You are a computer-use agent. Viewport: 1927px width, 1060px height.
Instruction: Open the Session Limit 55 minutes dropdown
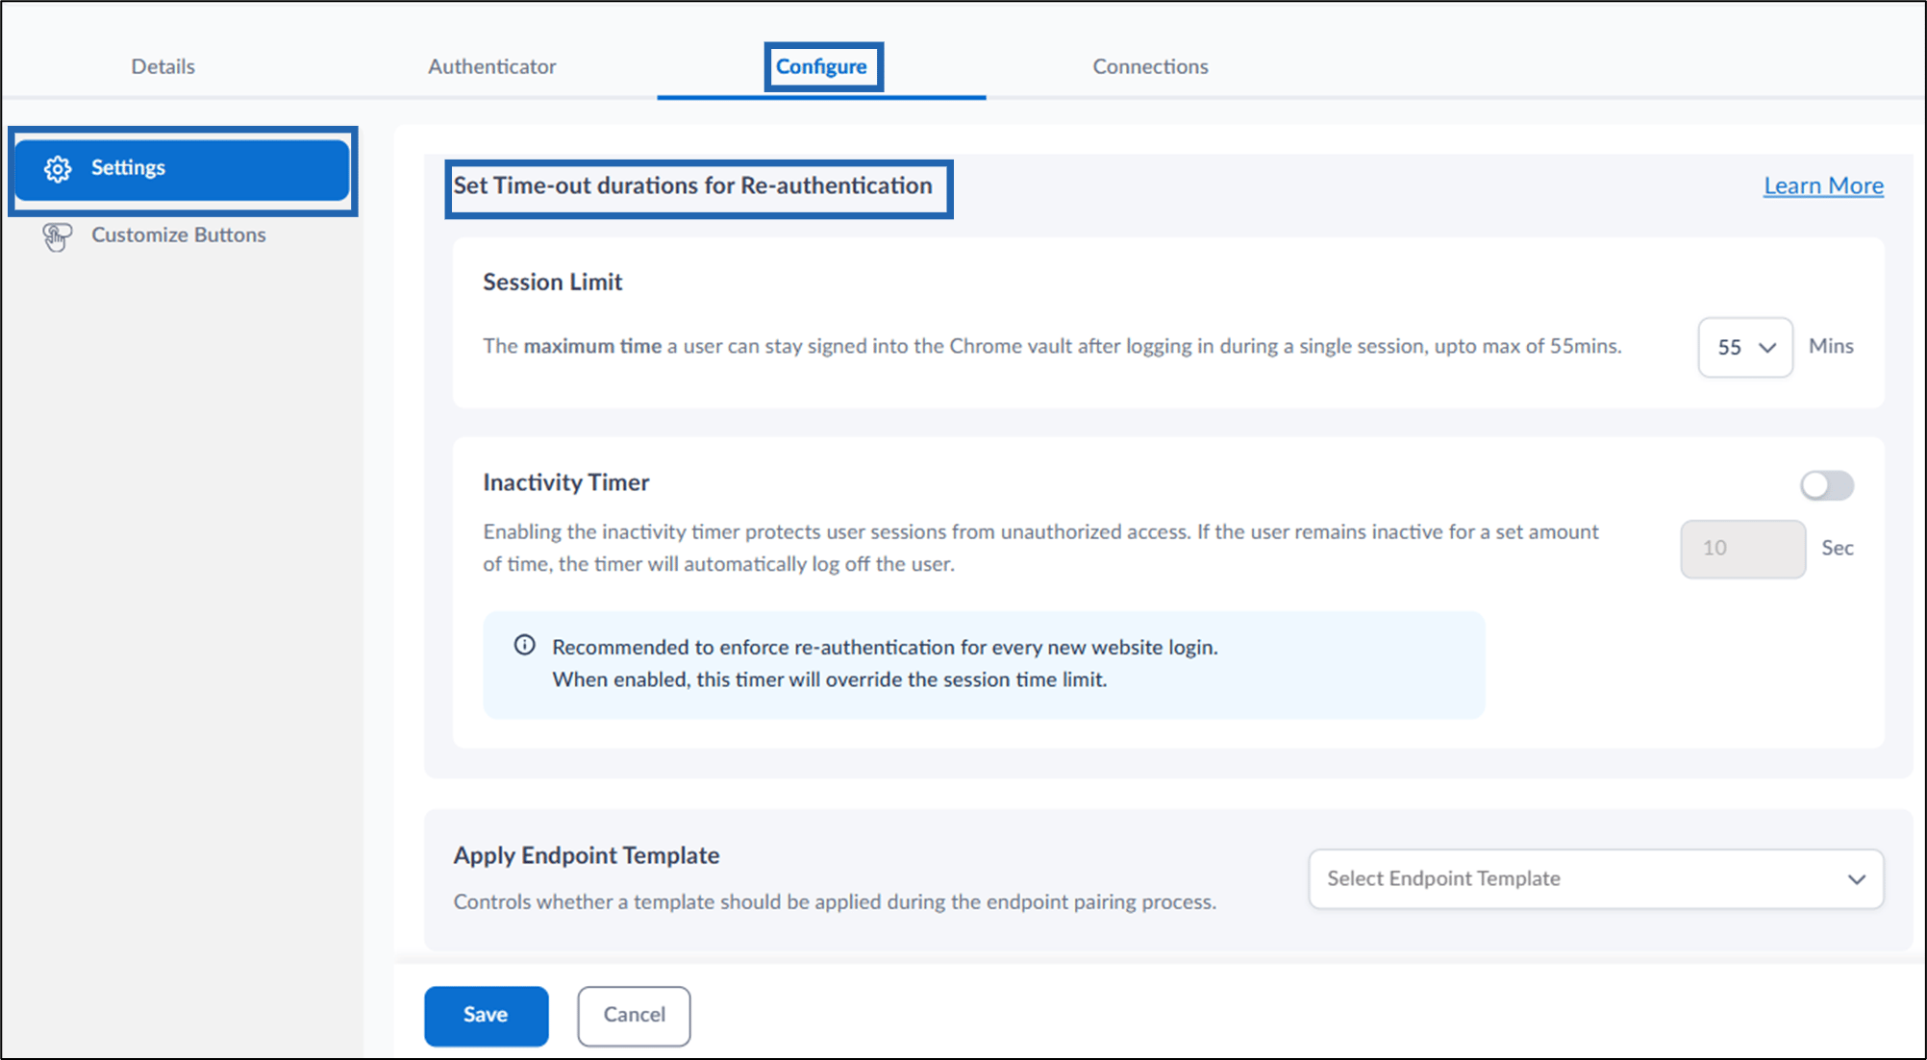1745,347
